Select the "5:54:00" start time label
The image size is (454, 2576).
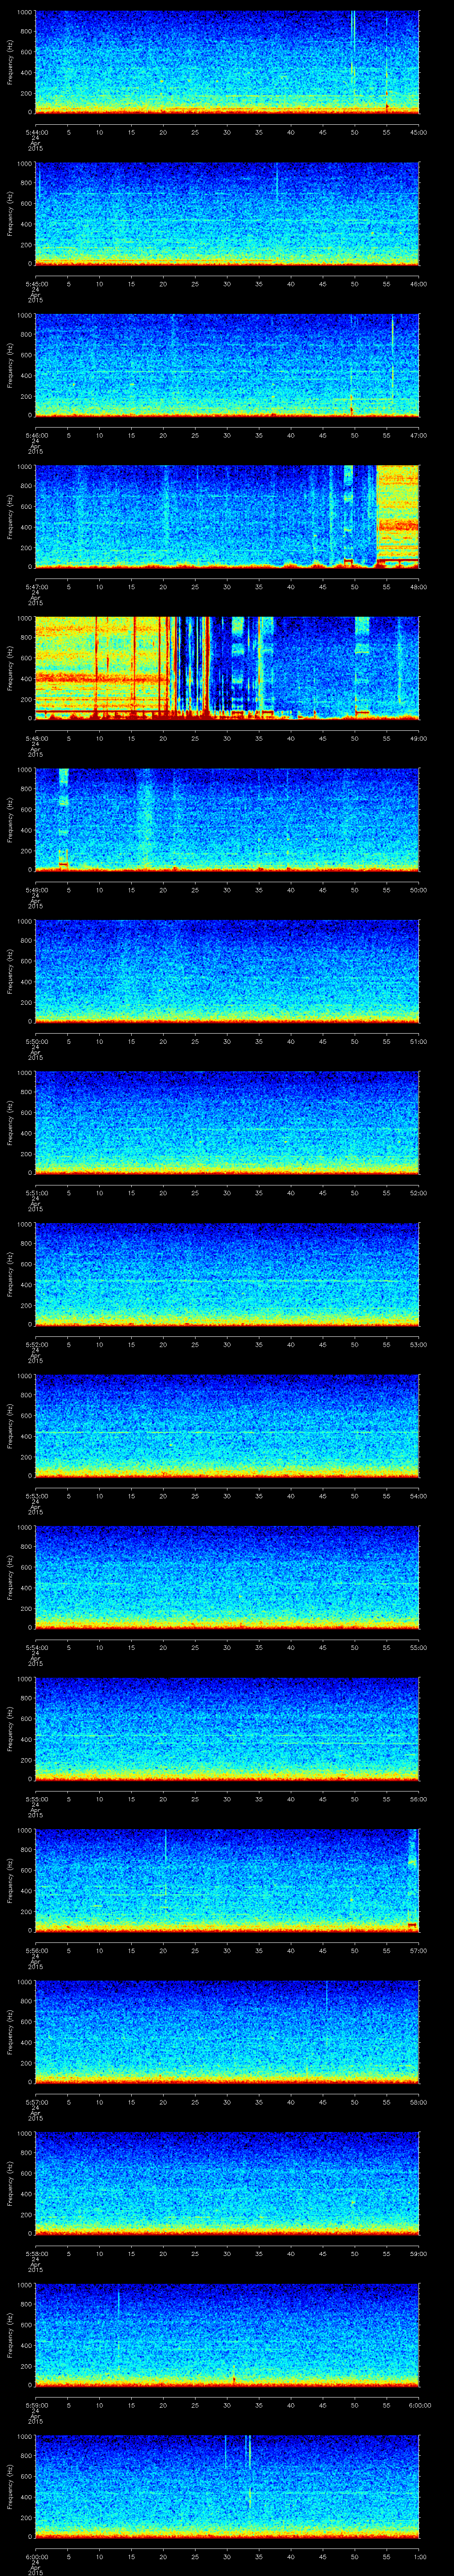35,1648
